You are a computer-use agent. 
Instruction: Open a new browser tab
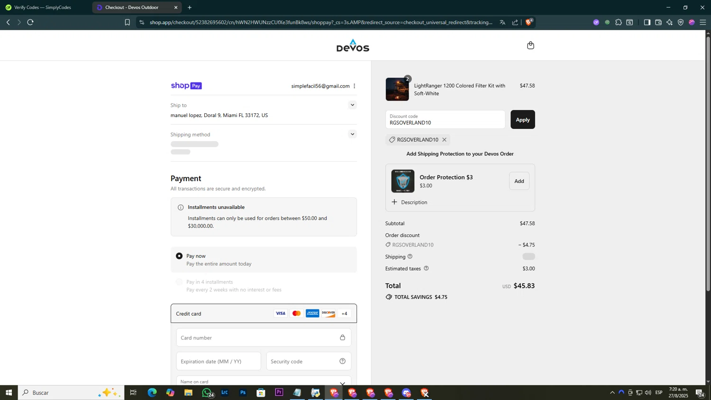coord(190,8)
